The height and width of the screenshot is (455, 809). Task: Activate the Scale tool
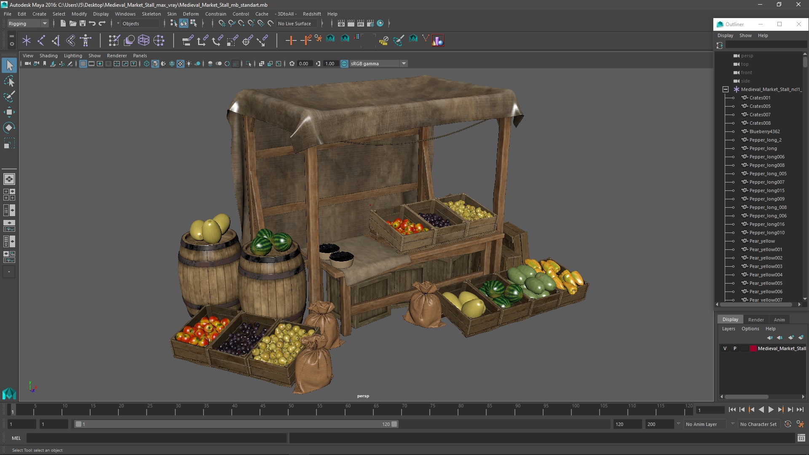[9, 143]
